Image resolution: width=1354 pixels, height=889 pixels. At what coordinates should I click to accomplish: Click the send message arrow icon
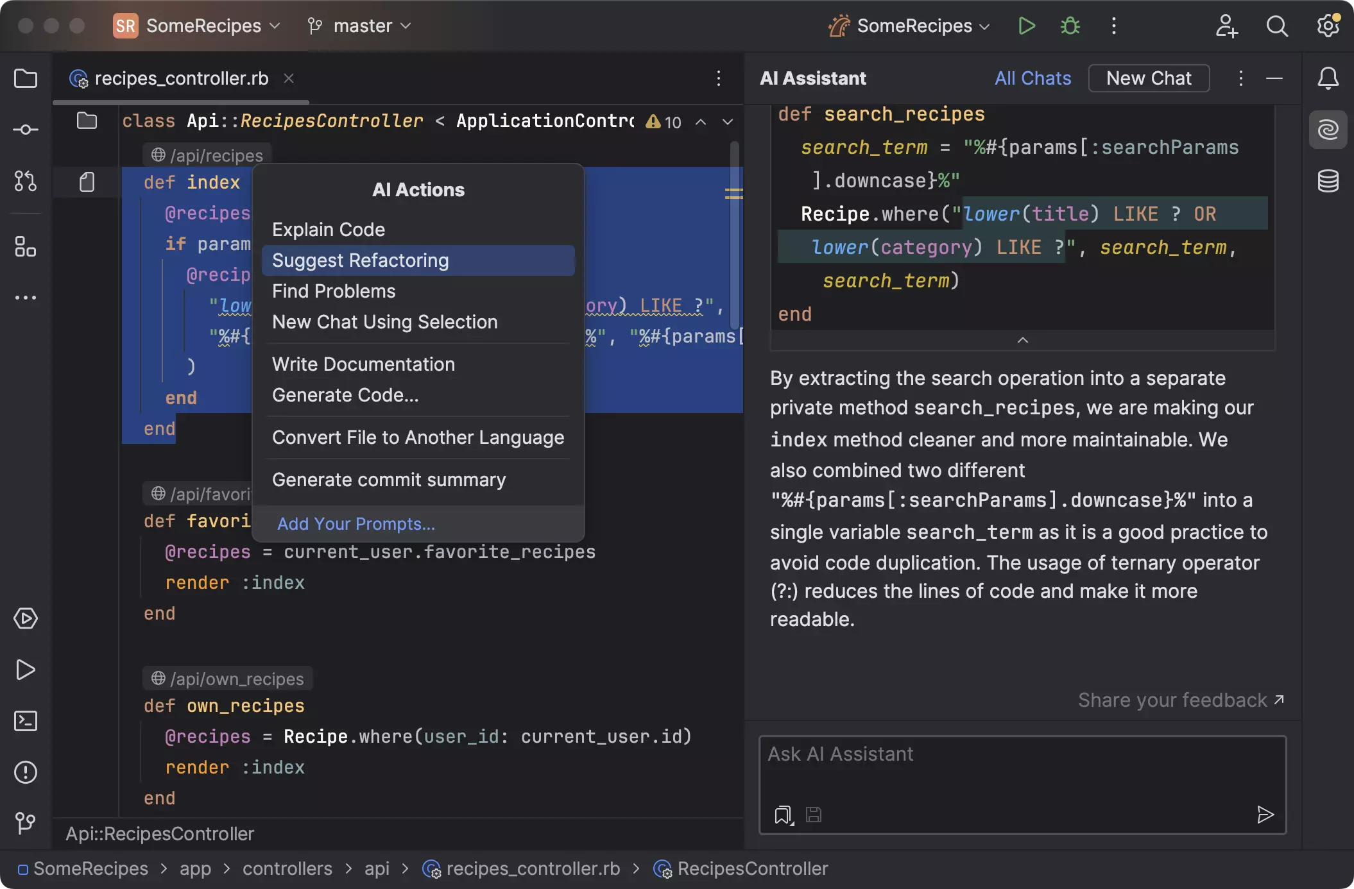[x=1265, y=815]
